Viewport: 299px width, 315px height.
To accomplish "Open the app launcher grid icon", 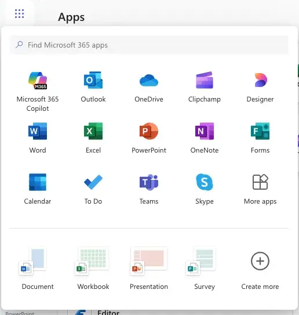I will tap(20, 14).
